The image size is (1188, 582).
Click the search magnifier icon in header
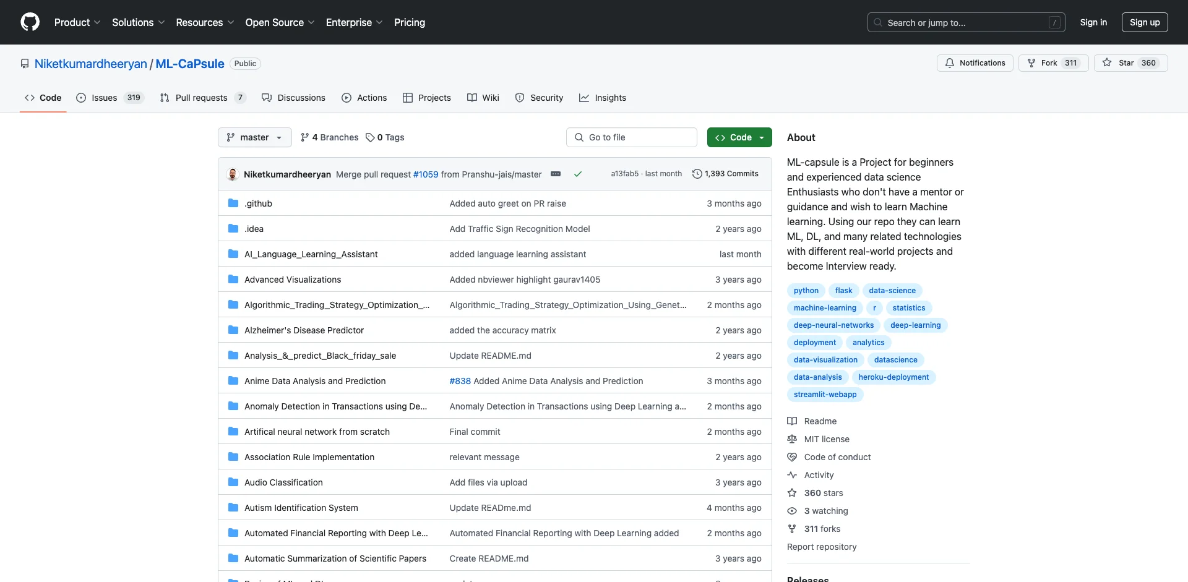877,22
